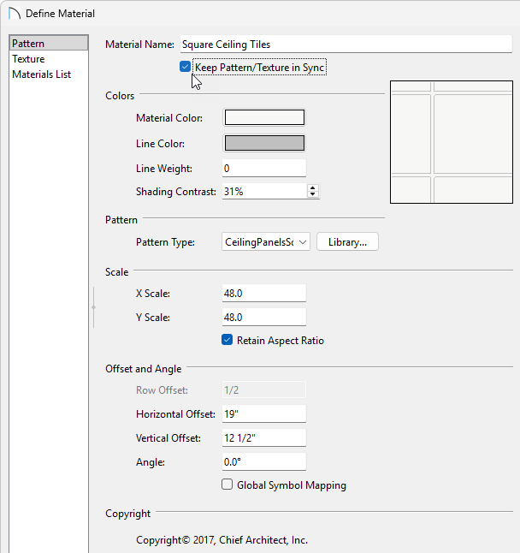
Task: Select the Horizontal Offset field
Action: 263,414
